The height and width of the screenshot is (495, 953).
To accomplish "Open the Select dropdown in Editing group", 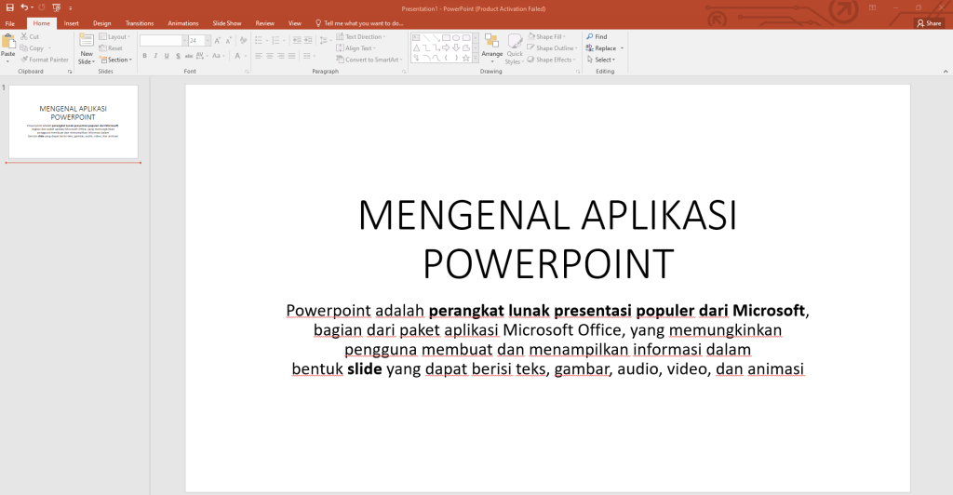I will point(603,60).
